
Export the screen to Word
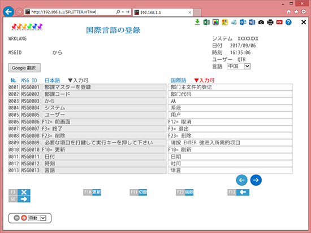(252, 22)
